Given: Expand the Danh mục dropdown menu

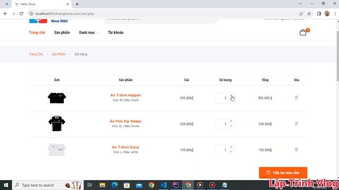Looking at the screenshot, I should click(x=88, y=33).
